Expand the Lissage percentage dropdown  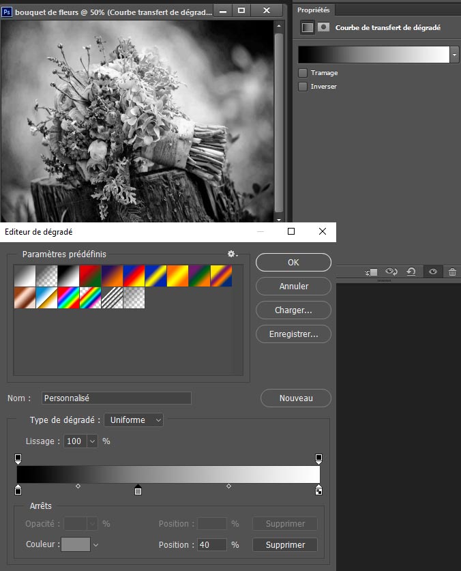(92, 441)
